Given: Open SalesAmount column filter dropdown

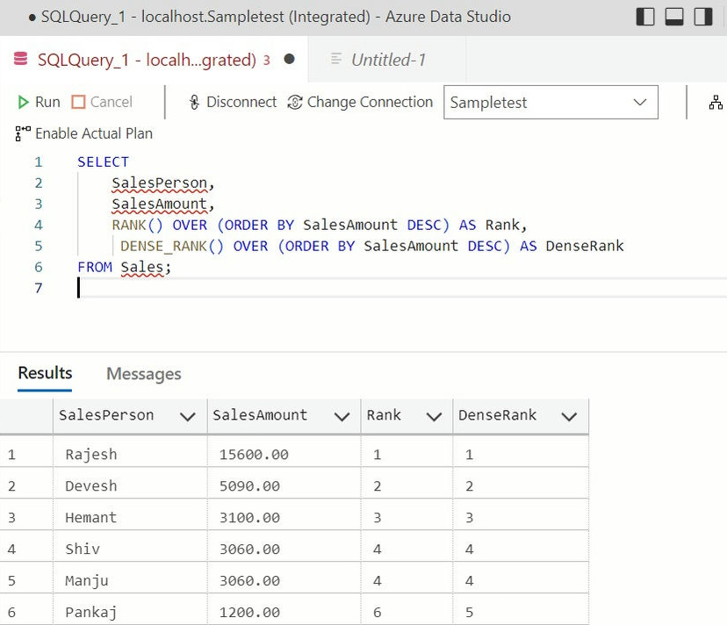Looking at the screenshot, I should [342, 416].
